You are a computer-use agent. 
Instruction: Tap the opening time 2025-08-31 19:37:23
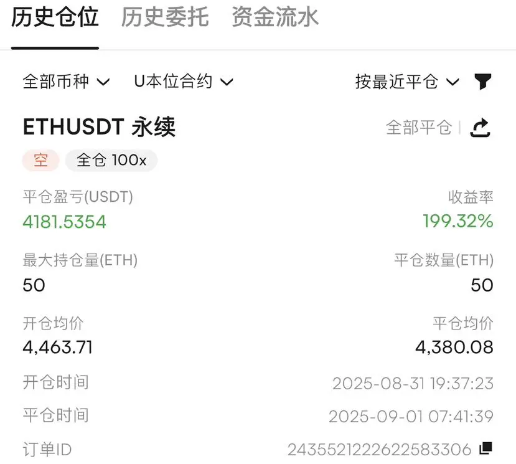pyautogui.click(x=413, y=384)
